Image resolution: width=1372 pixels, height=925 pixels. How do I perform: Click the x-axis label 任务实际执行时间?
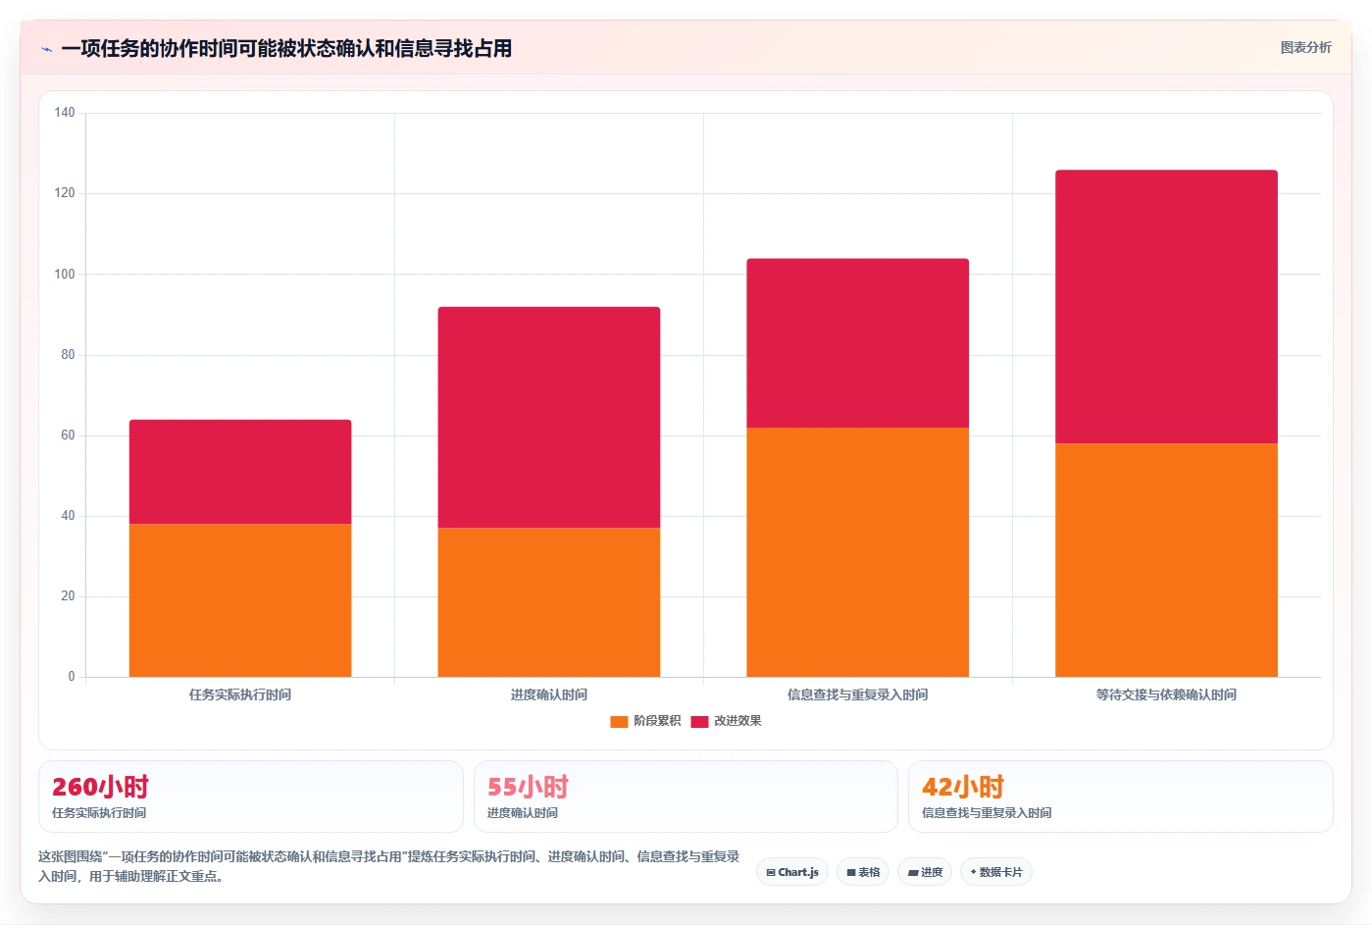pyautogui.click(x=240, y=694)
